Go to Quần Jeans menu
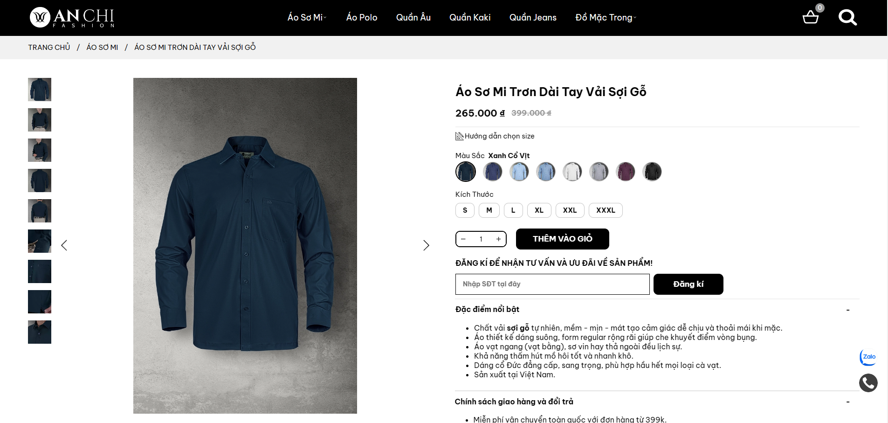 [x=533, y=18]
